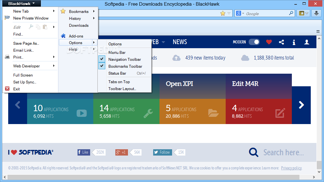
Task: Open the Open XPI category card
Action: click(x=192, y=99)
